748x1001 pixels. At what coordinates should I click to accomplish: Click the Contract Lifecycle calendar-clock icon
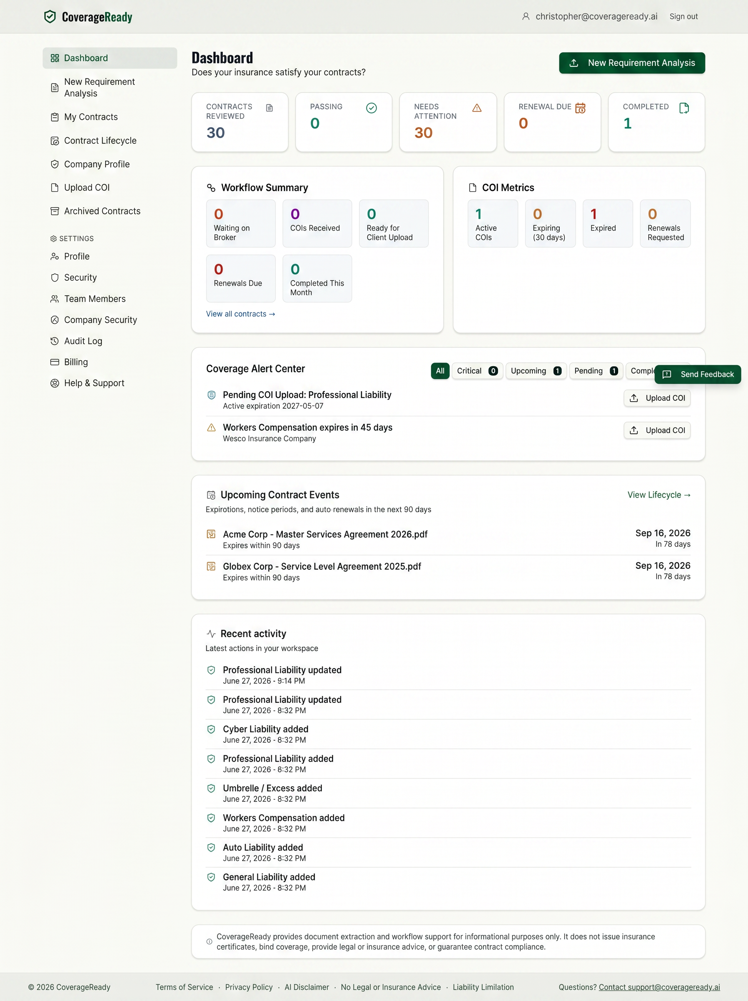55,141
